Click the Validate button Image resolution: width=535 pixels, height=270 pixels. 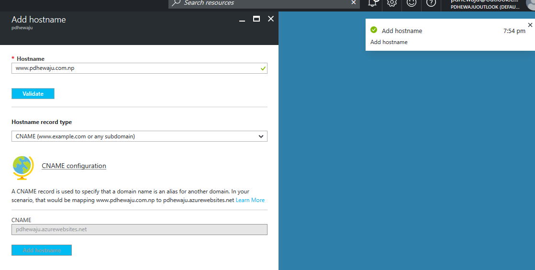tap(33, 94)
